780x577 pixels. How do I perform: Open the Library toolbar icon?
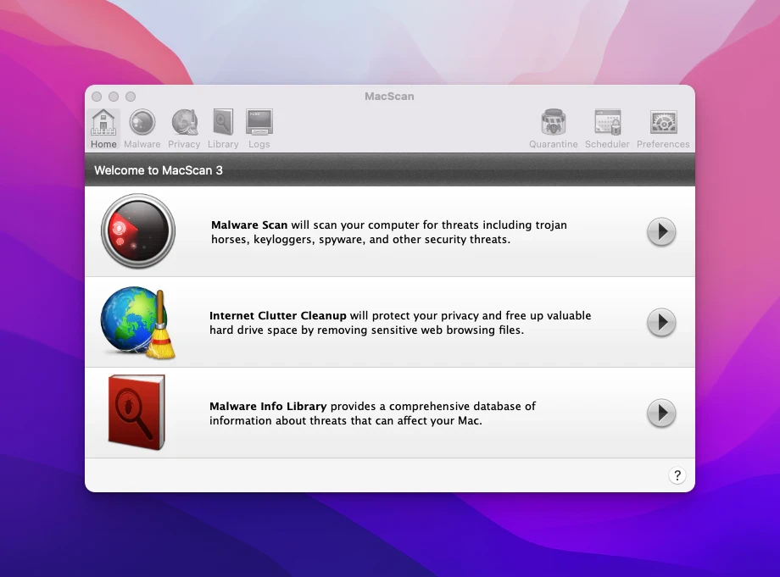click(x=223, y=129)
